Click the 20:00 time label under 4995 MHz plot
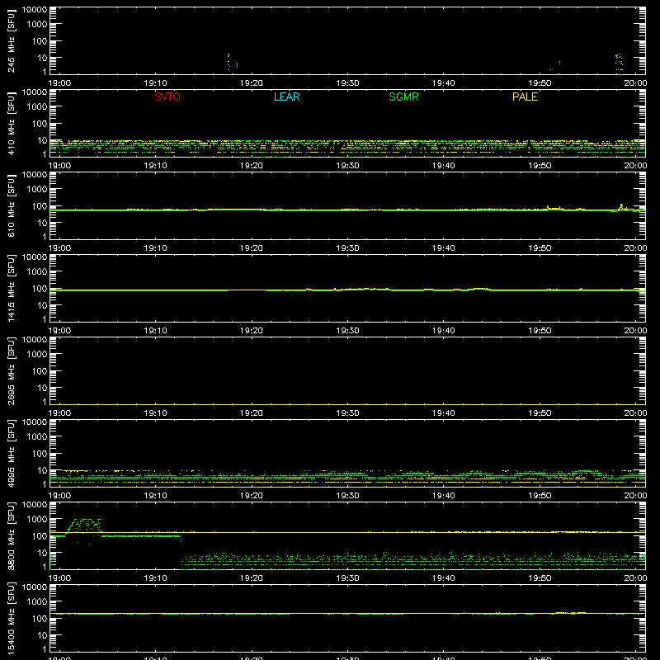This screenshot has width=660, height=660. (x=635, y=496)
